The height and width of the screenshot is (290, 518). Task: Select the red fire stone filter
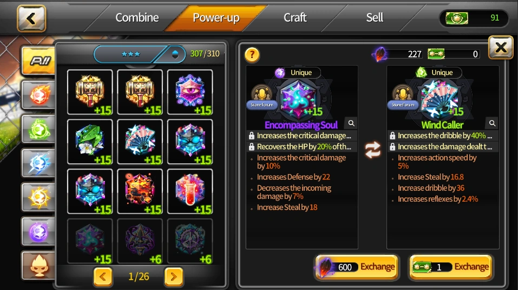click(38, 95)
